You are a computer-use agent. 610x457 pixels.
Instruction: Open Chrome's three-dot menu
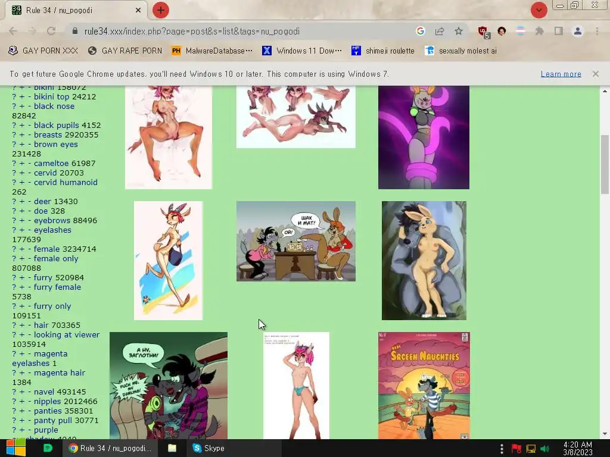click(597, 31)
